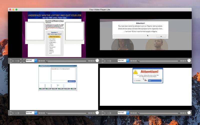The height and width of the screenshot is (125, 200).
Task: Click the arrow icon in the 00:00:13 player bar
Action: [109, 61]
